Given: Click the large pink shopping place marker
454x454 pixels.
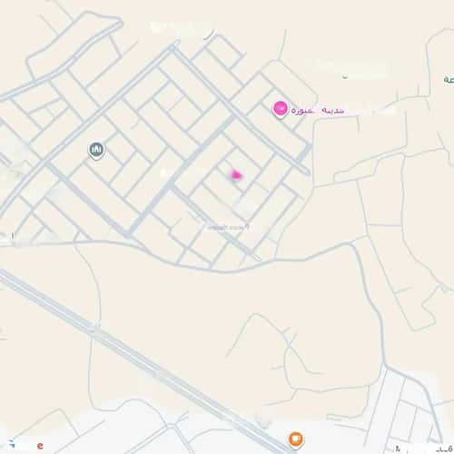Looking at the screenshot, I should [281, 109].
